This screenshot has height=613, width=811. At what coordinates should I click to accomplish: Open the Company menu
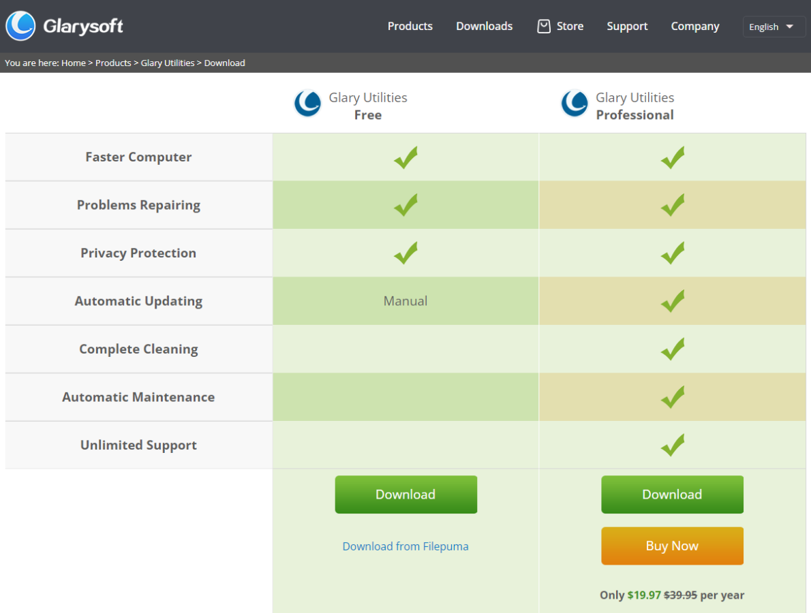(694, 27)
